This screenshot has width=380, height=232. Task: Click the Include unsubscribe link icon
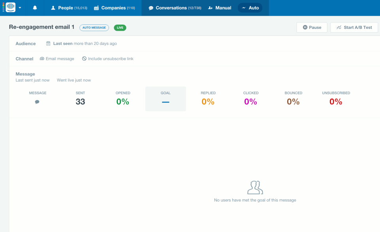pyautogui.click(x=84, y=59)
